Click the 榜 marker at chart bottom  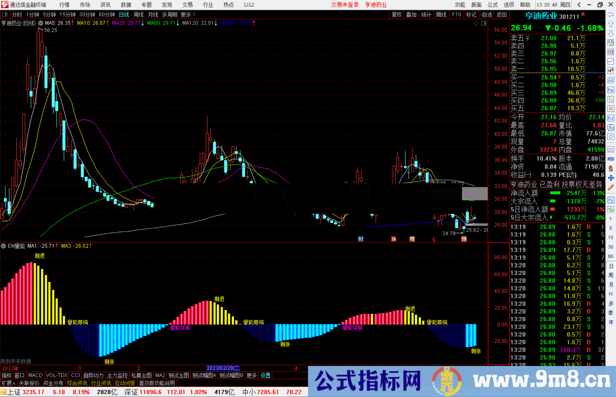pos(412,239)
